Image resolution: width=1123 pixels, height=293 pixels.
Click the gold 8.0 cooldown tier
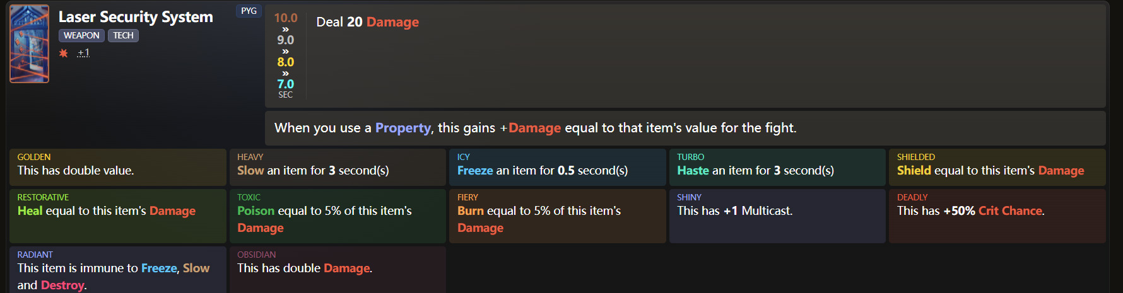285,62
